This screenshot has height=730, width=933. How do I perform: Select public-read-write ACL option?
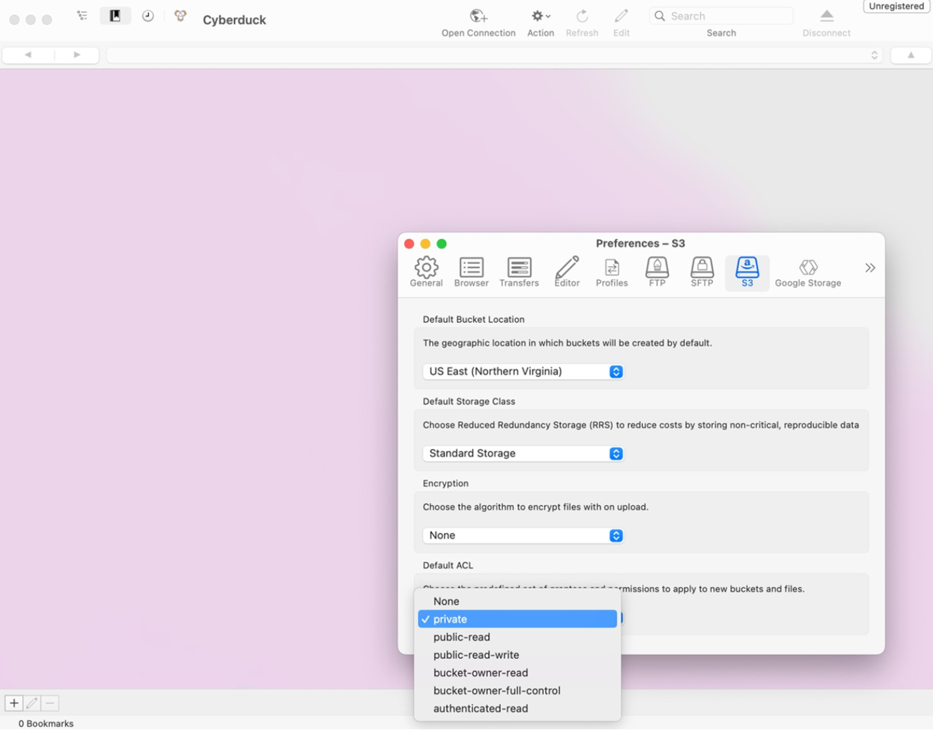click(517, 655)
